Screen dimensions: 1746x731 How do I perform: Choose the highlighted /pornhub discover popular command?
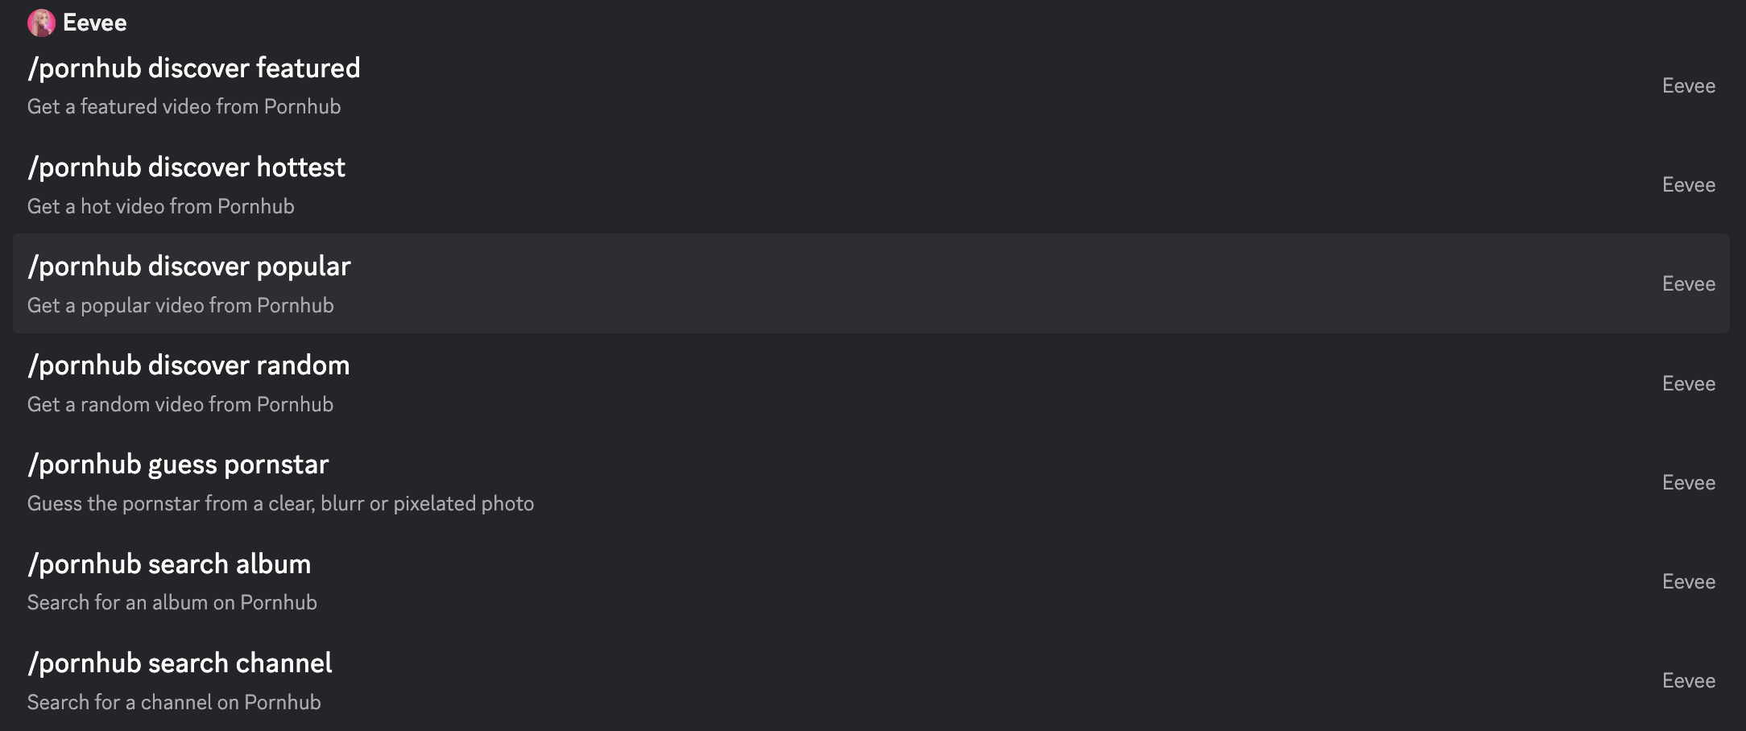coord(871,283)
